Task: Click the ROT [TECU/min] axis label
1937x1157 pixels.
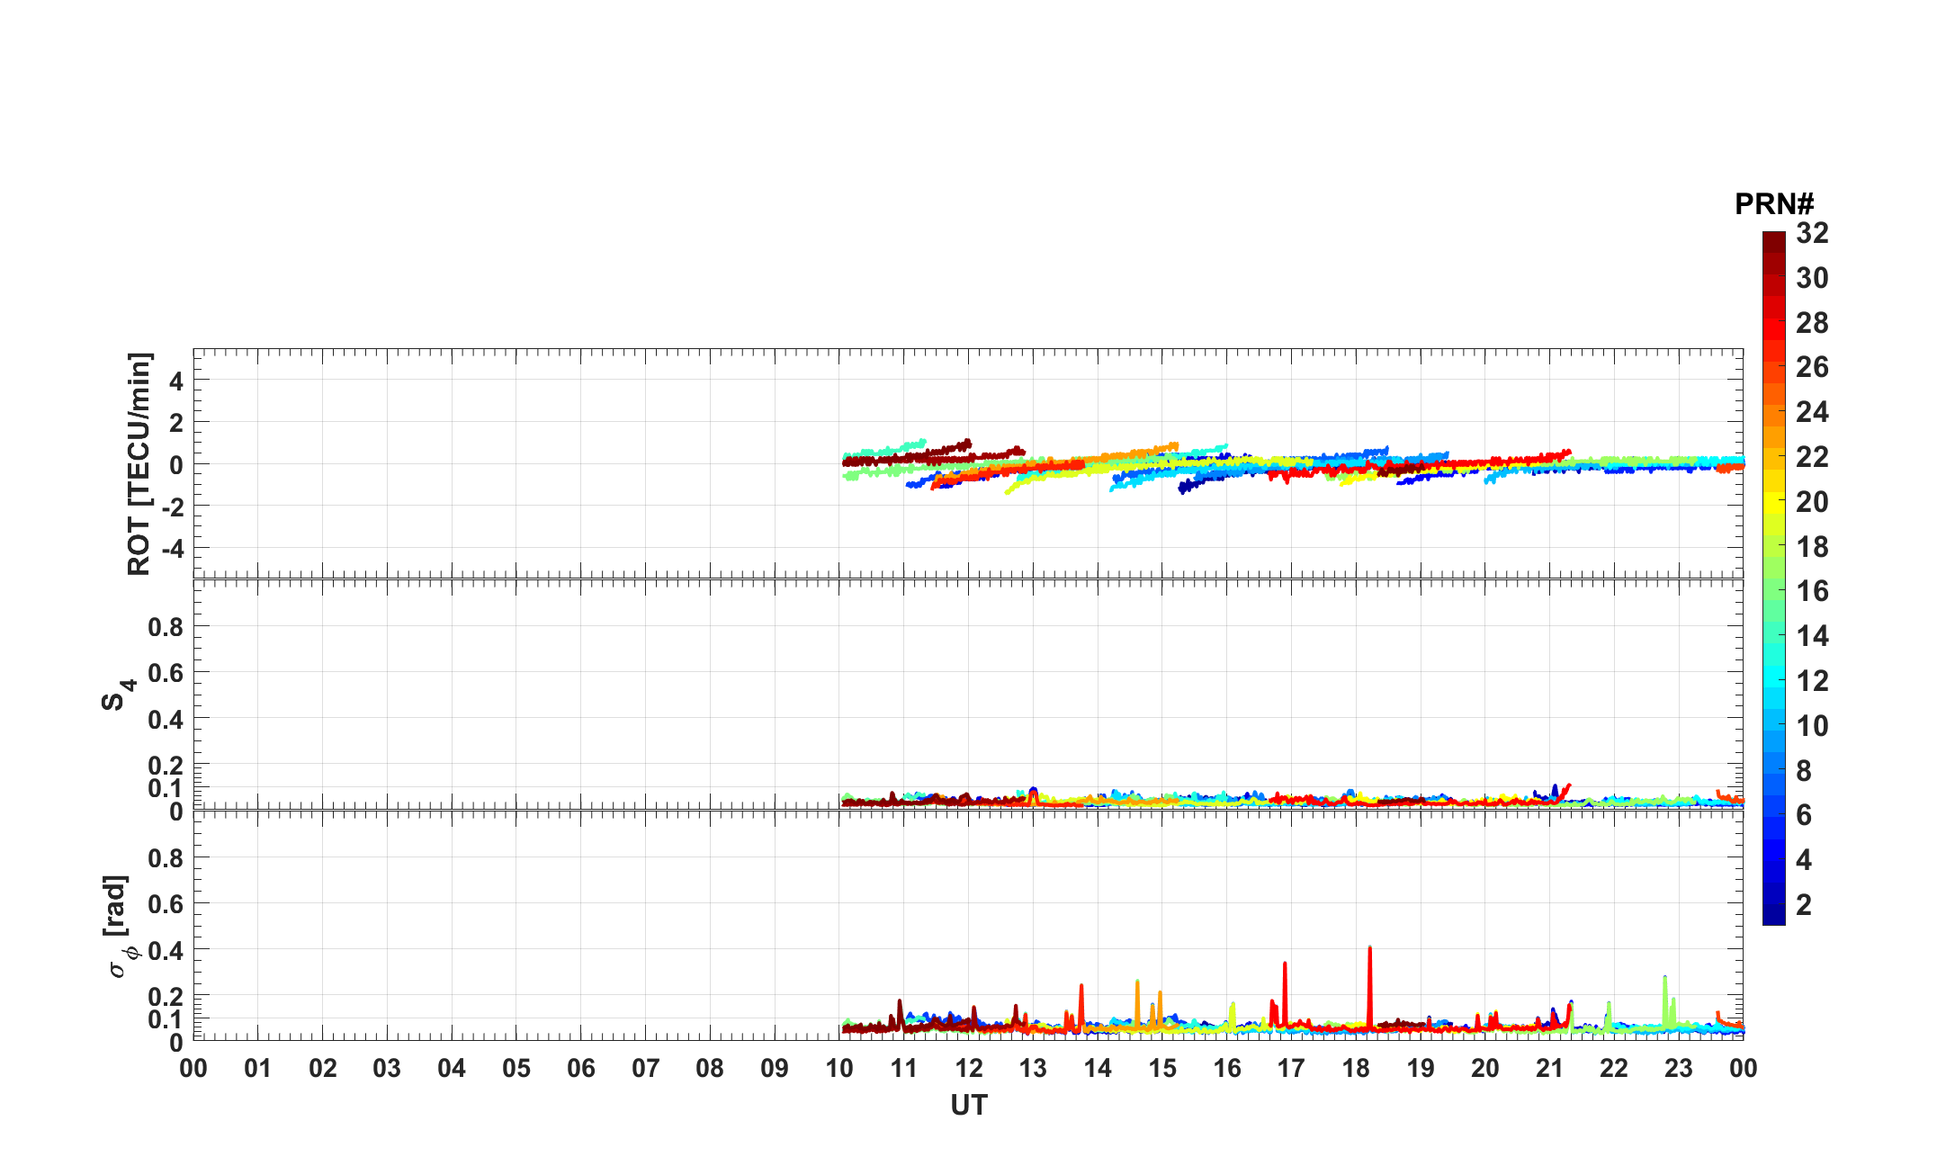Action: pos(139,464)
